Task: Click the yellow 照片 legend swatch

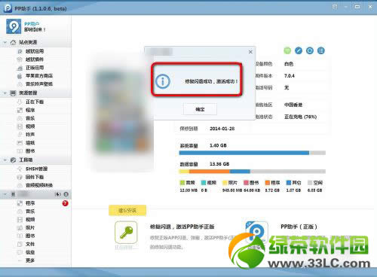Action: click(225, 183)
